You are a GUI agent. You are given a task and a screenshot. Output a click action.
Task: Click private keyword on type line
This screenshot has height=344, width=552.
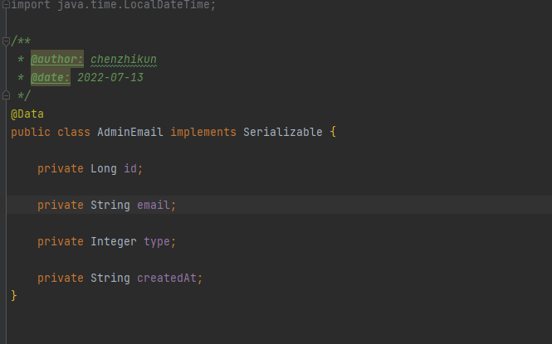click(61, 241)
